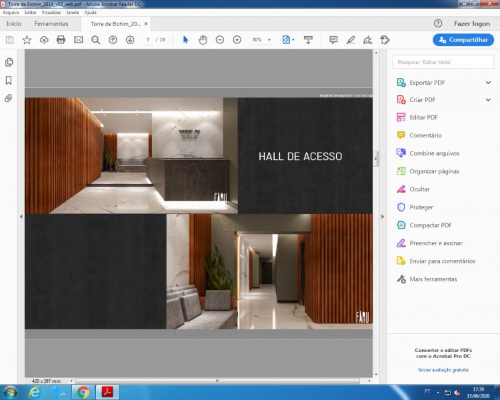Open the Visualizar menu
500x400 pixels.
coord(51,13)
